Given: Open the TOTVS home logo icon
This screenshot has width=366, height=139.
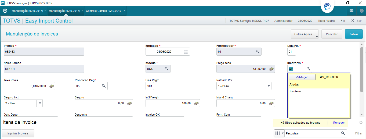Looking at the screenshot, I should point(5,11).
